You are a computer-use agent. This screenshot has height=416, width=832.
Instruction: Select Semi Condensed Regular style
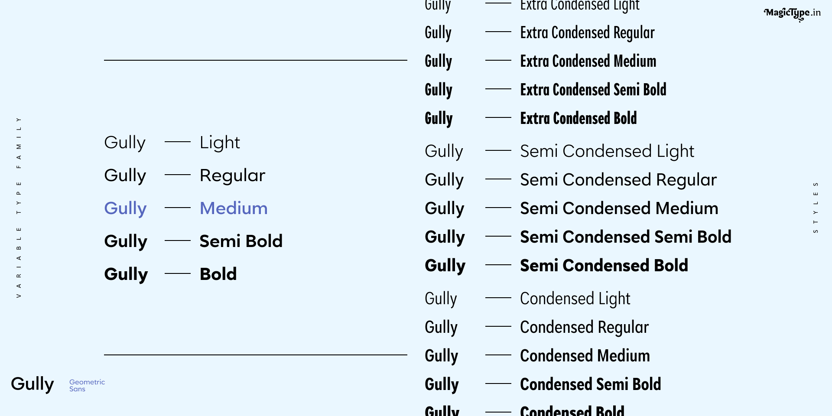coord(618,180)
